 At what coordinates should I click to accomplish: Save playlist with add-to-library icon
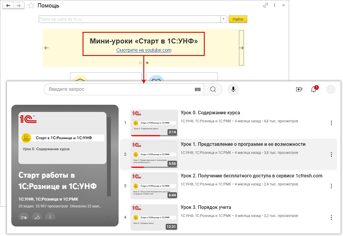(24, 217)
